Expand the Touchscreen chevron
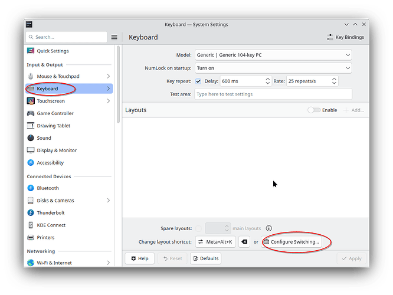Screen dimensions: 393x295 coord(108,101)
